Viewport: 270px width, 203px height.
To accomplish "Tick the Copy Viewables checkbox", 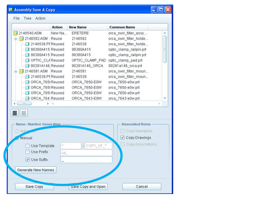I will (x=122, y=131).
